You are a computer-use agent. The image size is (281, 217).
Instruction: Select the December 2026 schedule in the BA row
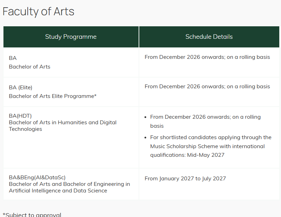[x=207, y=57]
